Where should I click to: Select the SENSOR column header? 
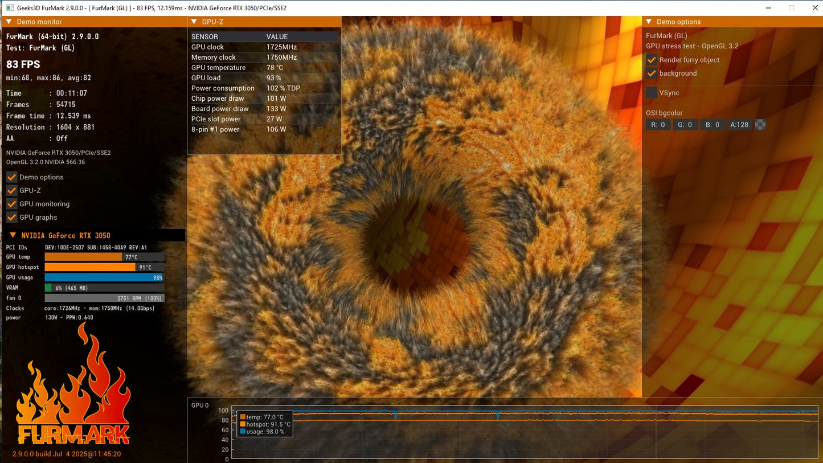tap(204, 36)
